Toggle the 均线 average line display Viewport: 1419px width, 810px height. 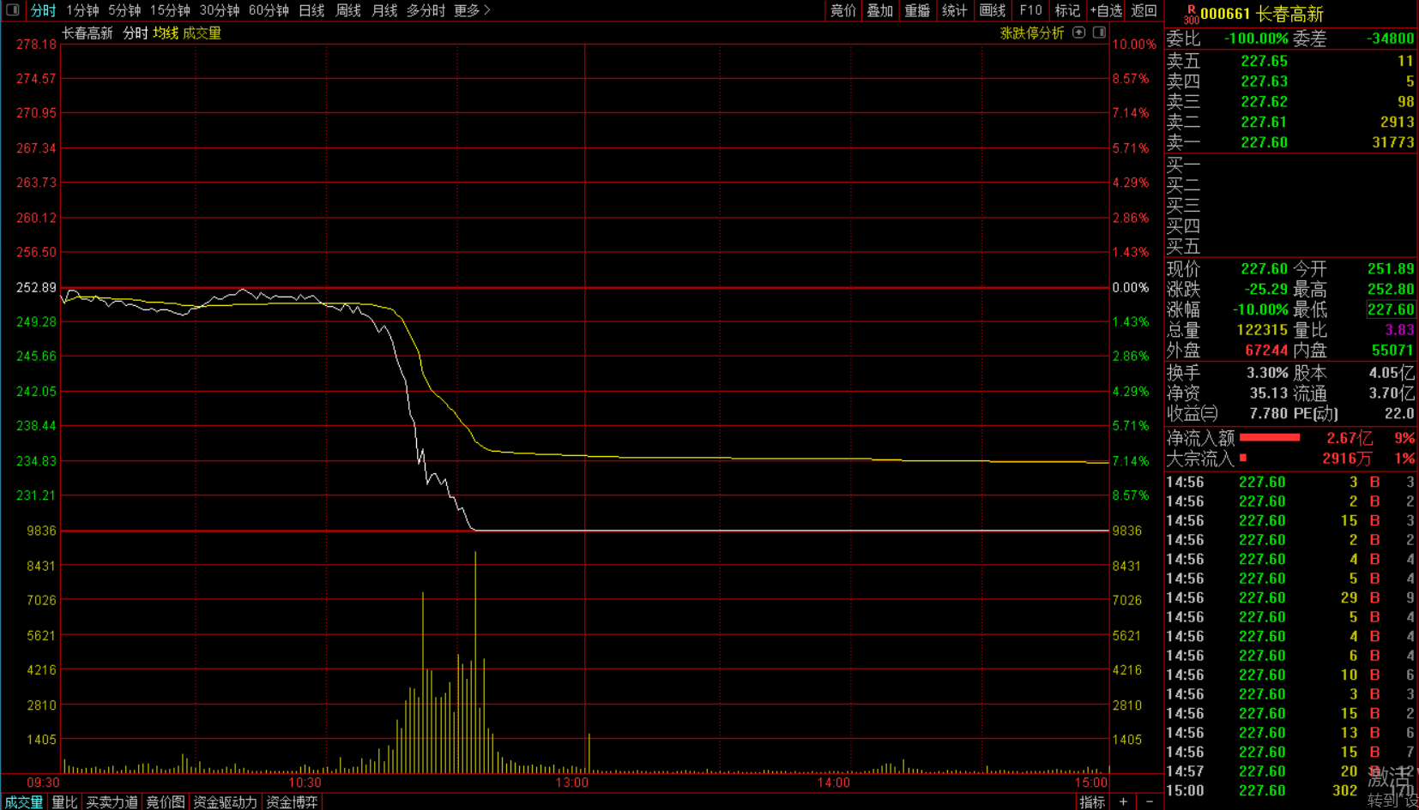click(166, 33)
